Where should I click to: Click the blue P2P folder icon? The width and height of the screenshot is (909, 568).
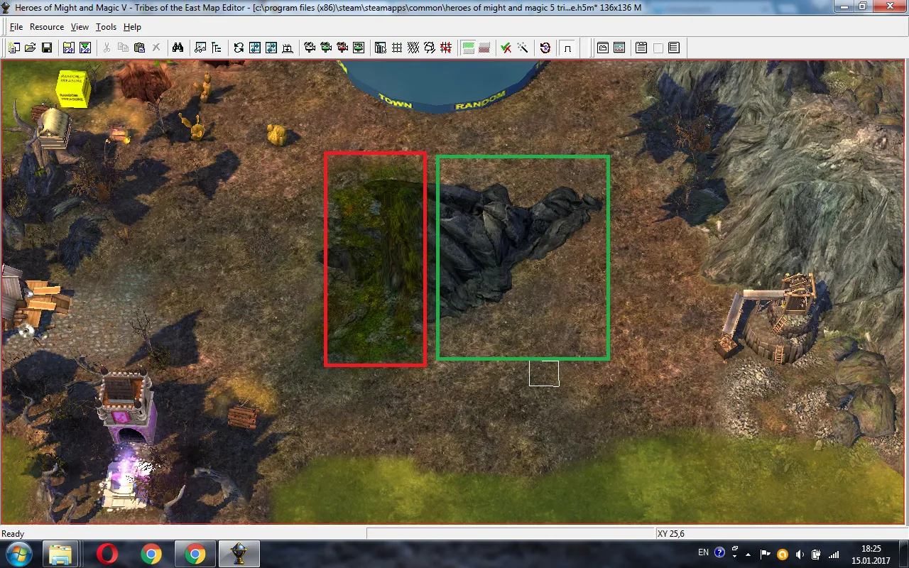[69, 48]
